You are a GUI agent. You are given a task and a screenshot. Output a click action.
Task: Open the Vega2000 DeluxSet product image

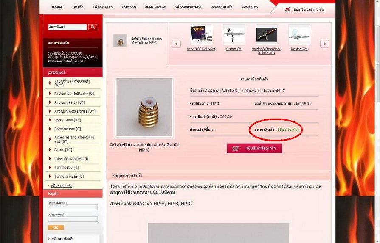tap(201, 35)
